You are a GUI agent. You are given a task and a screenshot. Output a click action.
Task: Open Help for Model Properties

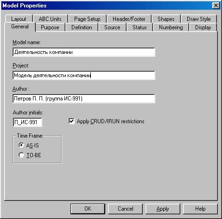[200, 209]
